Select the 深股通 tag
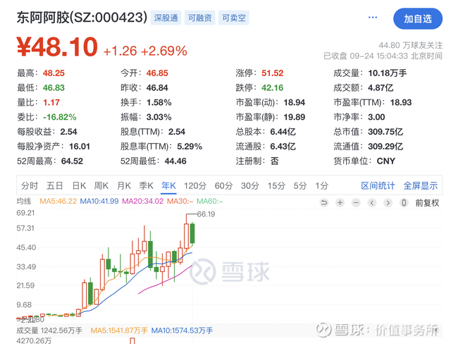This screenshot has height=344, width=451. (x=166, y=18)
